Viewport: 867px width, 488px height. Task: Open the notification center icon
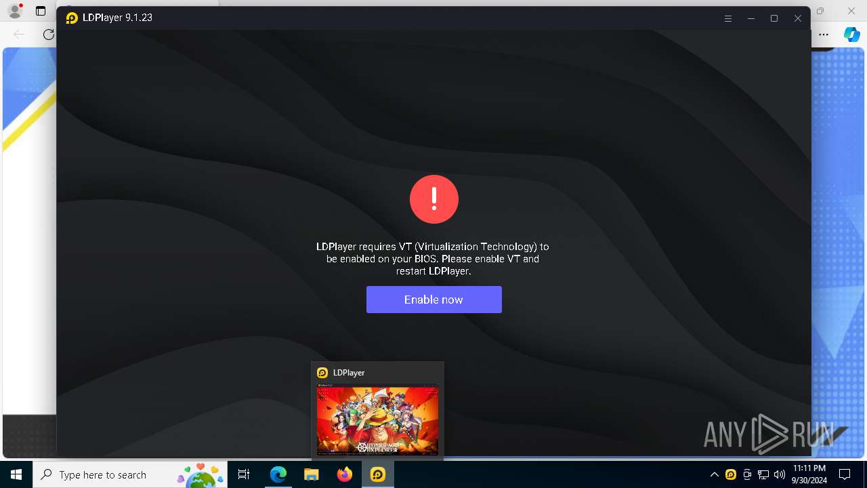(x=845, y=474)
